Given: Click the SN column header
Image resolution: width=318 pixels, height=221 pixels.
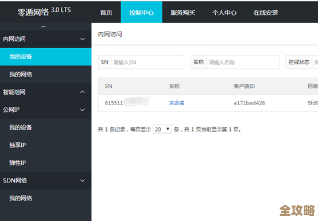Looking at the screenshot, I should pyautogui.click(x=108, y=86).
